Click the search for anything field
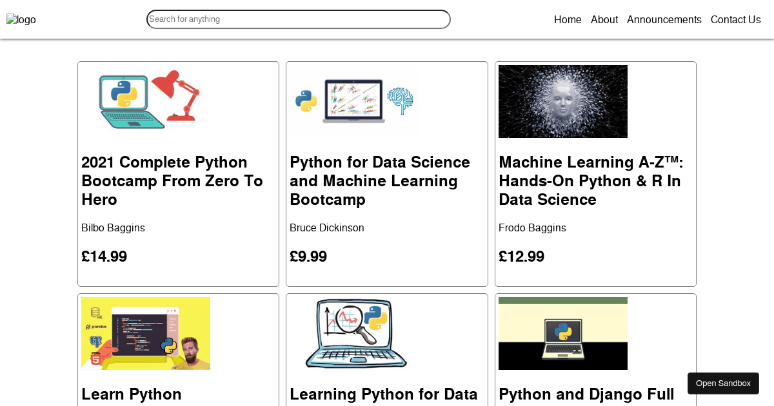Screen dimensions: 774x406 click(x=298, y=19)
